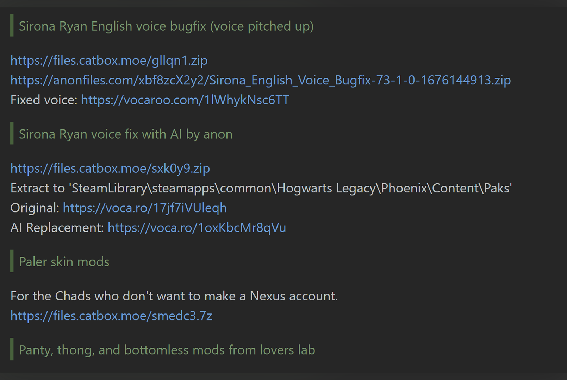Click the green quote bar beside 'lovers lab' heading

(x=12, y=349)
